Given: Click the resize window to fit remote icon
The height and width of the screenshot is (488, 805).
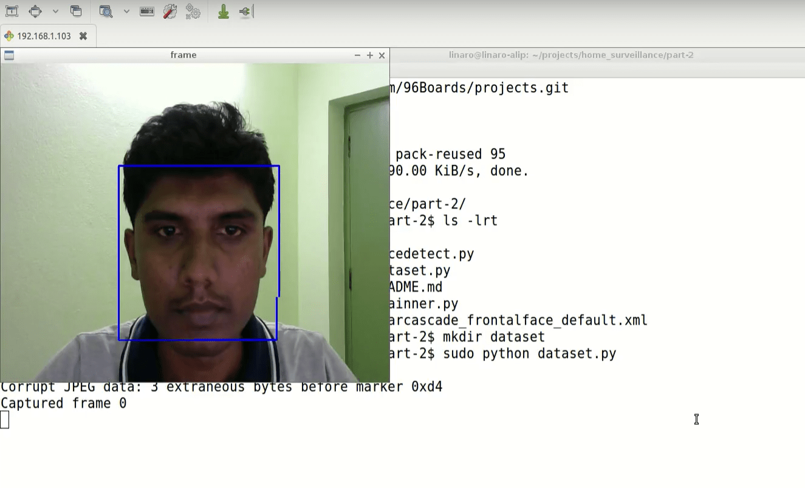Looking at the screenshot, I should tap(12, 11).
